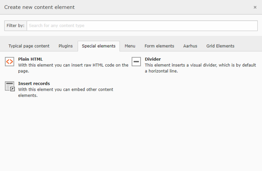Viewport: 262px width, 171px height.
Task: Click the content type search field
Action: pos(142,26)
